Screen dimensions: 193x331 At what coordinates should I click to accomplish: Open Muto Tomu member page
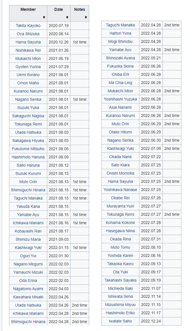(x=120, y=247)
